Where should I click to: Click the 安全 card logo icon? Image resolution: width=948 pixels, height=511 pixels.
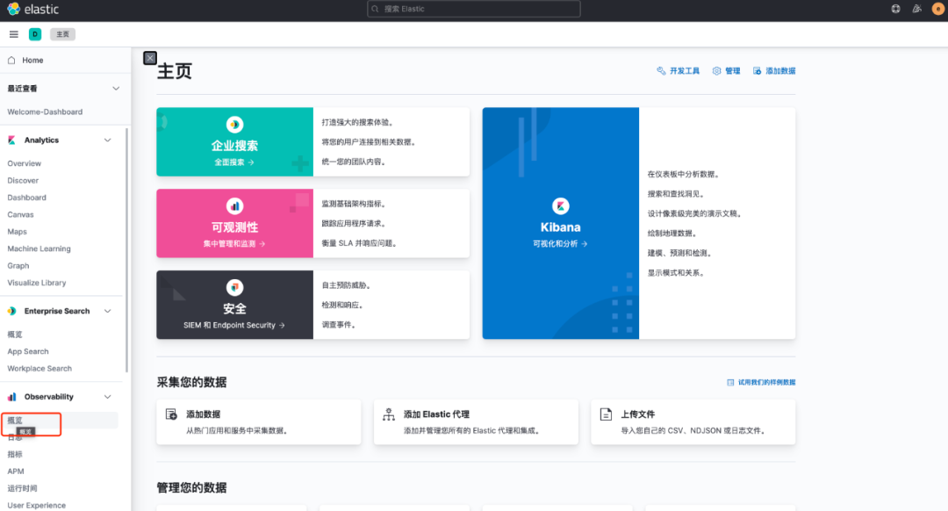(x=234, y=287)
